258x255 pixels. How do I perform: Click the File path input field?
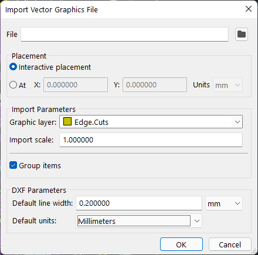(x=124, y=35)
